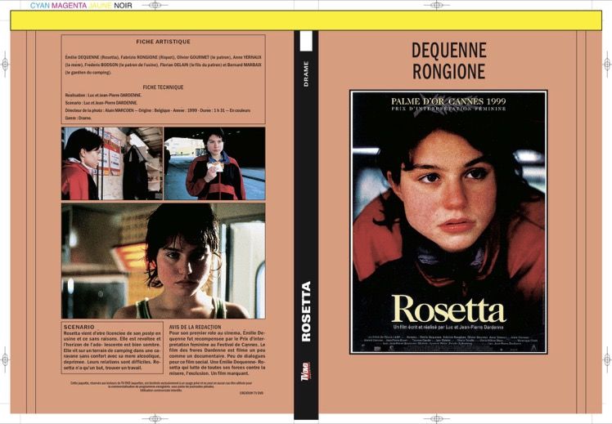Select the 'Scenario : Luc et Jean-Pierre DARDENNE' line
This screenshot has width=612, height=424.
coord(101,103)
